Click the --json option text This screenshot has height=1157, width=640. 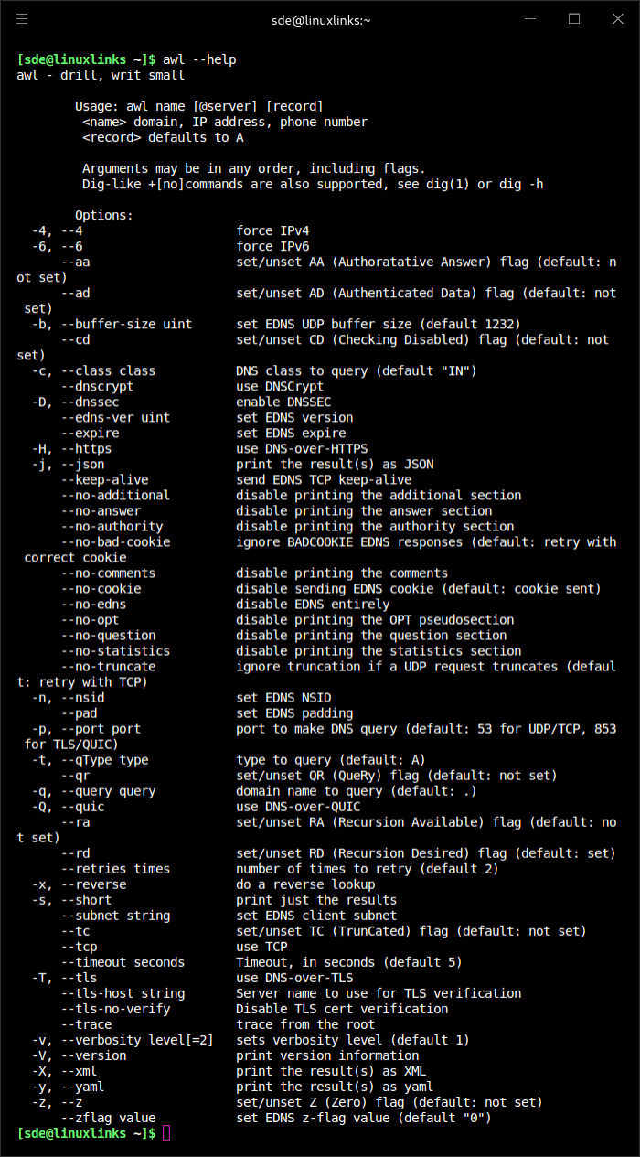click(82, 464)
